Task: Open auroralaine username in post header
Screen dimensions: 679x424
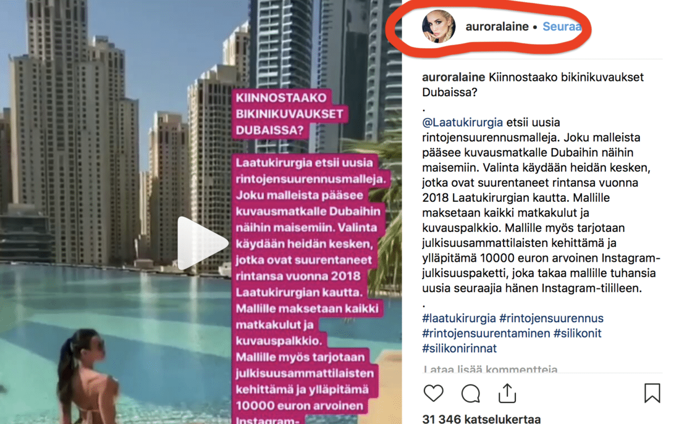Action: click(497, 27)
